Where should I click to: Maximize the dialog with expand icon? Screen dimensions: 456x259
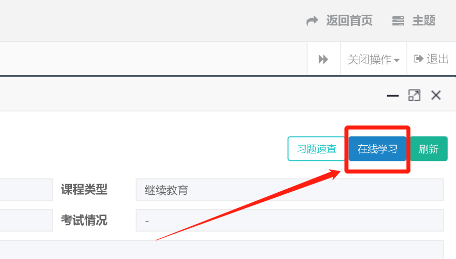[414, 95]
